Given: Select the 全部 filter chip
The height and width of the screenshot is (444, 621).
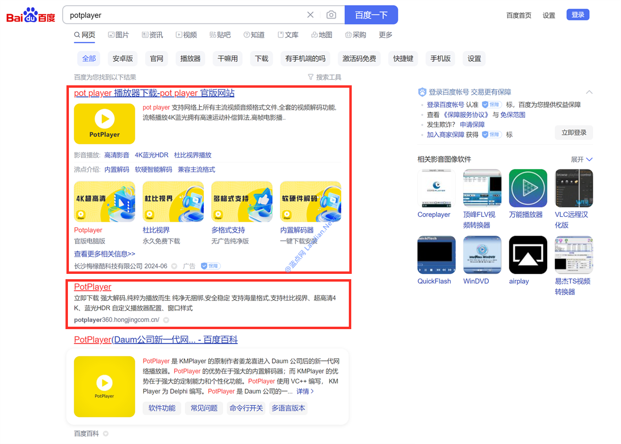Looking at the screenshot, I should coord(89,59).
